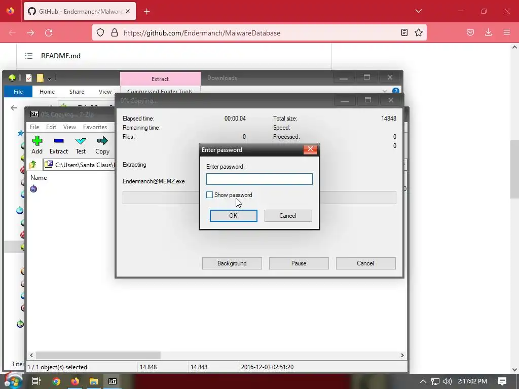This screenshot has height=389, width=519.
Task: Open the Explorer View ribbon tab
Action: click(105, 92)
